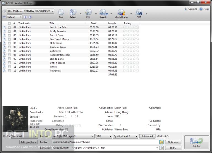Click the eject drive icon beside drive selector
212x153 pixels.
[4, 11]
